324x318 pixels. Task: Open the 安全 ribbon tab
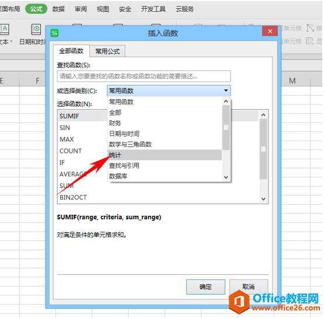click(x=125, y=9)
